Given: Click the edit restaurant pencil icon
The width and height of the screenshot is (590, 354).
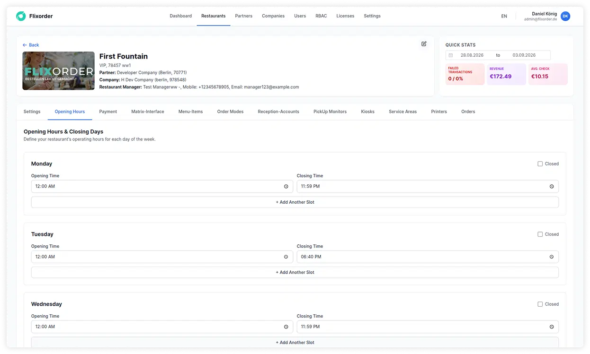Looking at the screenshot, I should pyautogui.click(x=424, y=44).
